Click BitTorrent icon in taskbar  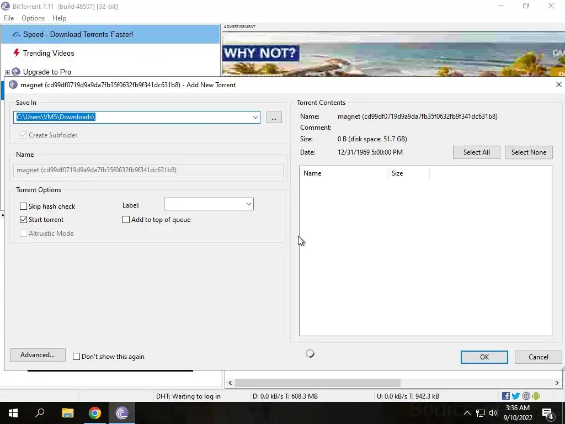click(x=122, y=413)
